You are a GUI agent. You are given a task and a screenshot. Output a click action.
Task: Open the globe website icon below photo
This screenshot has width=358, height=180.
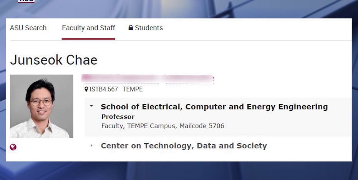pyautogui.click(x=13, y=147)
